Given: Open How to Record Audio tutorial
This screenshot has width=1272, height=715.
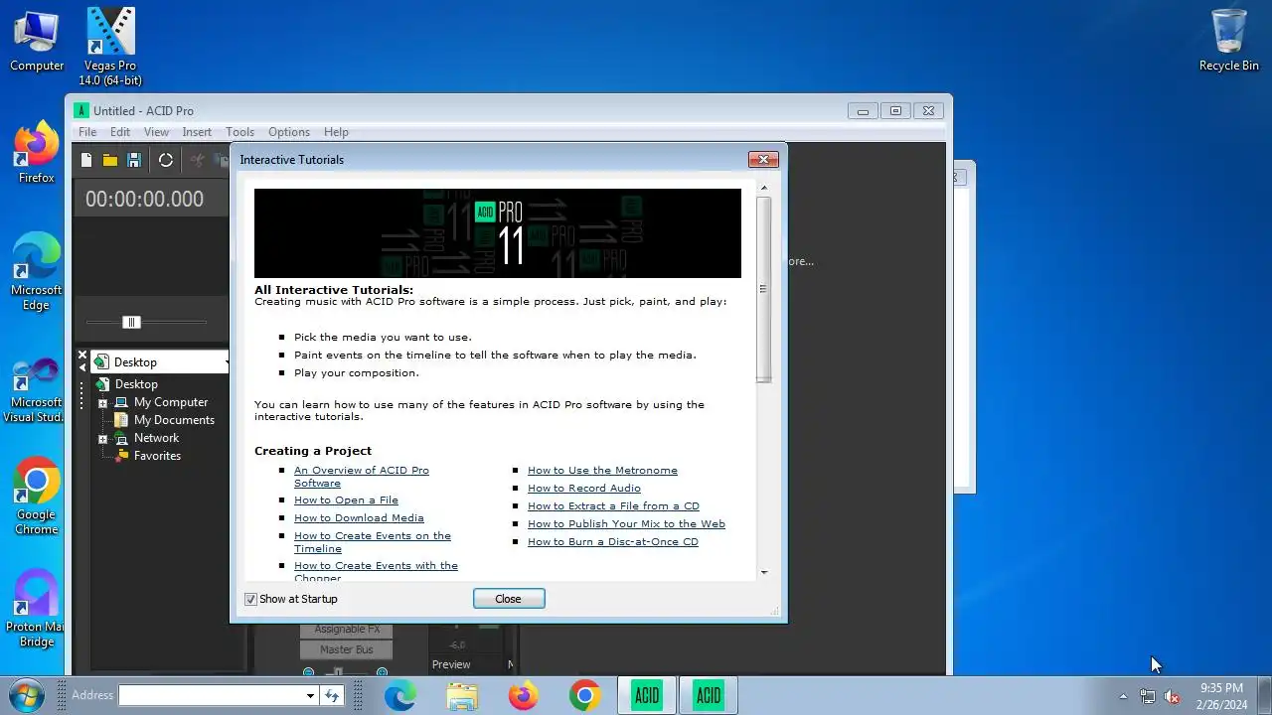Looking at the screenshot, I should point(584,489).
